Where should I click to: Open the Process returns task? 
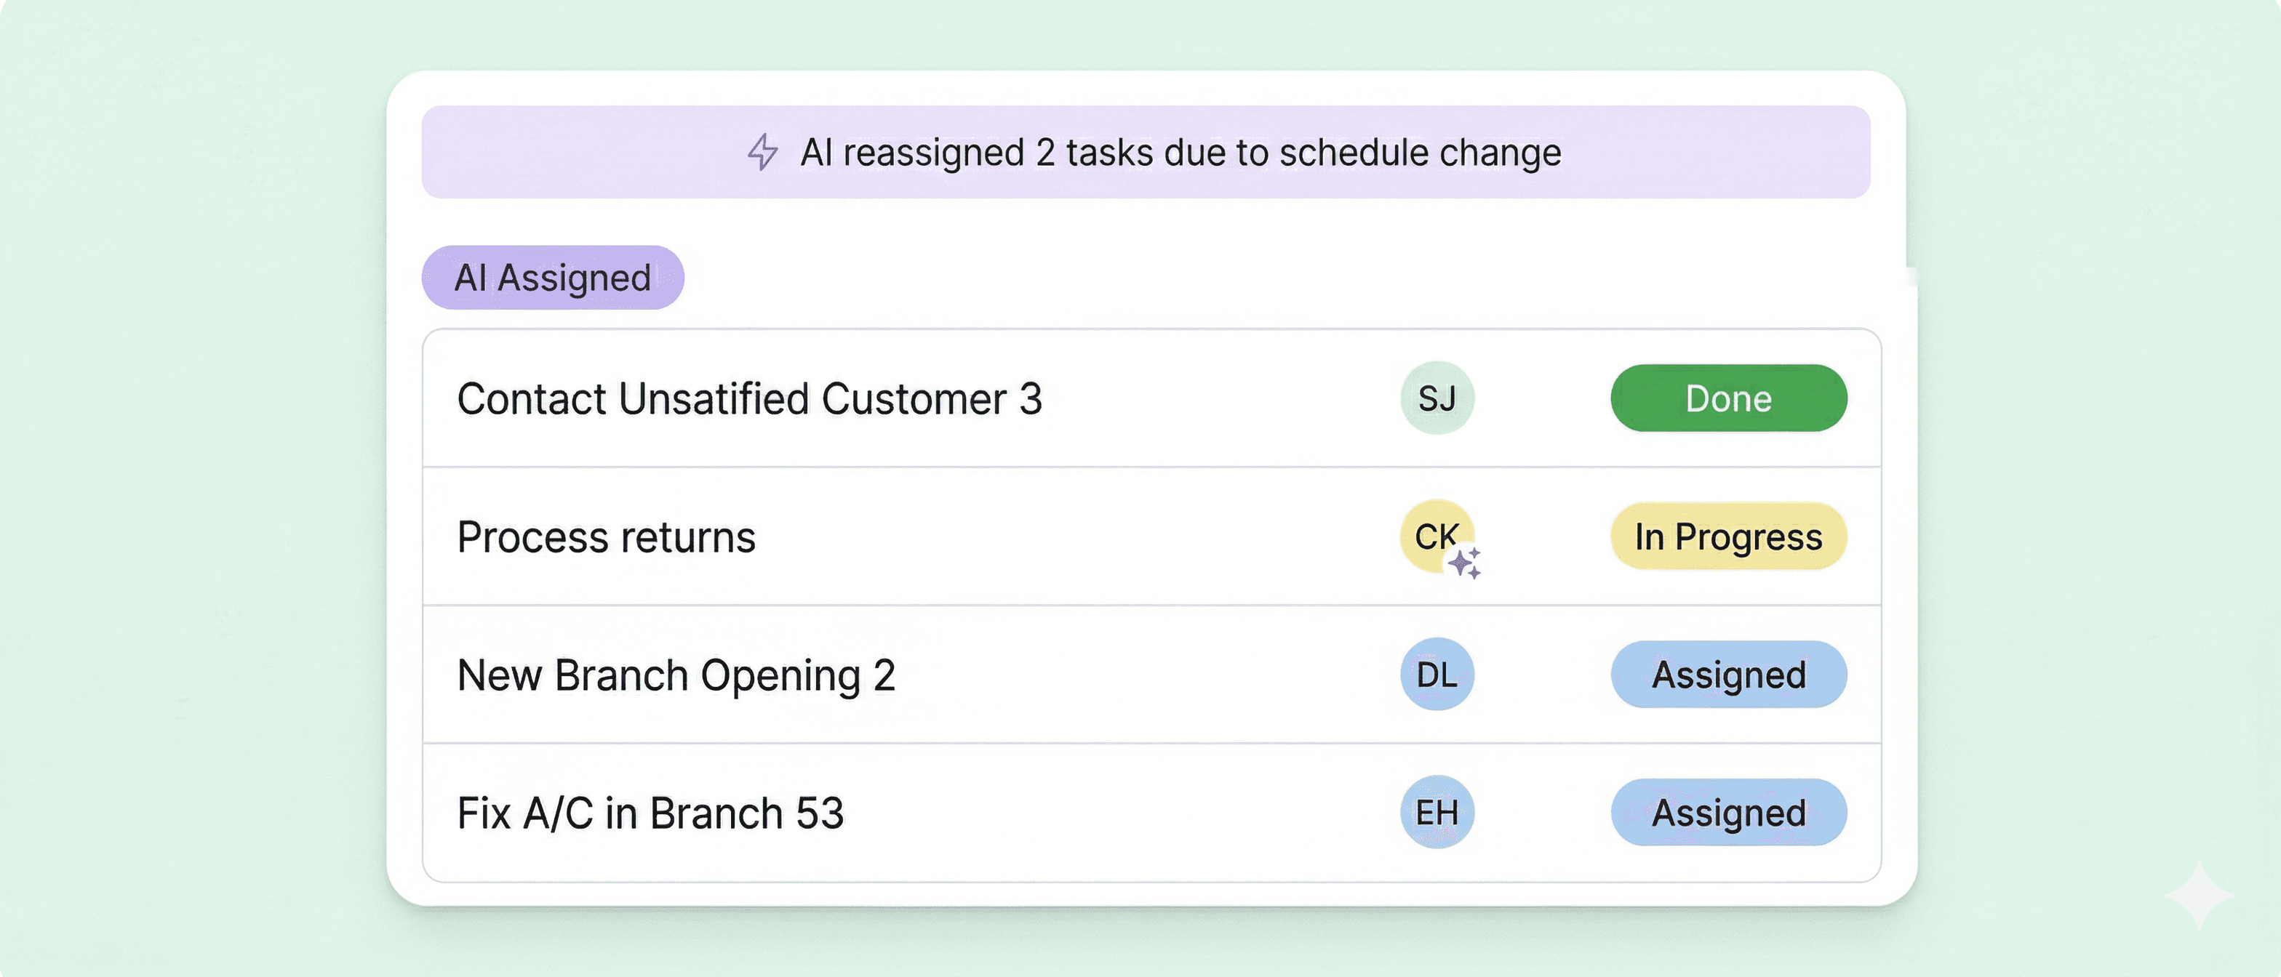[x=607, y=536]
